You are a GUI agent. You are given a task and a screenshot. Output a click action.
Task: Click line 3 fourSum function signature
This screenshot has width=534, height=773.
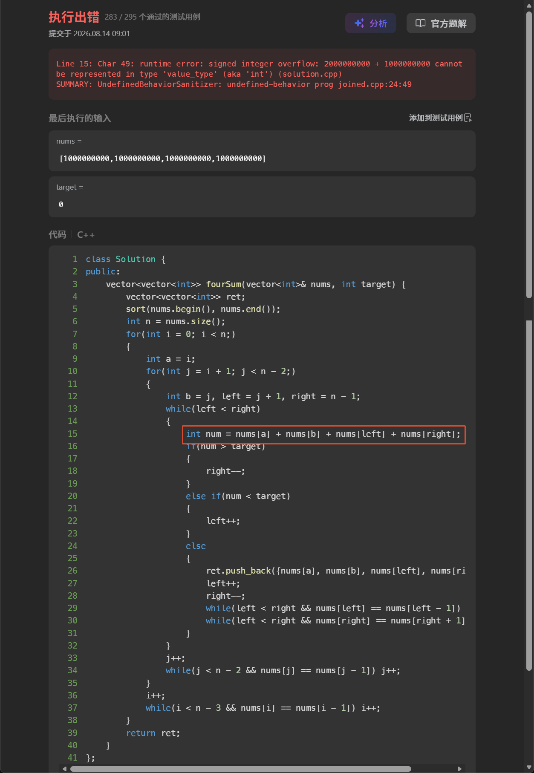[256, 284]
